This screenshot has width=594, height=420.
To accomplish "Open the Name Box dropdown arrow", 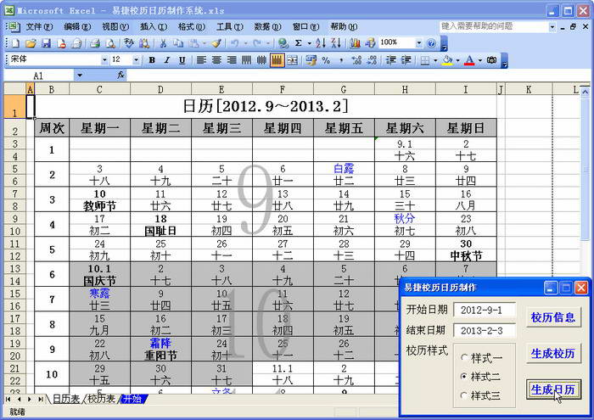I will tap(80, 75).
